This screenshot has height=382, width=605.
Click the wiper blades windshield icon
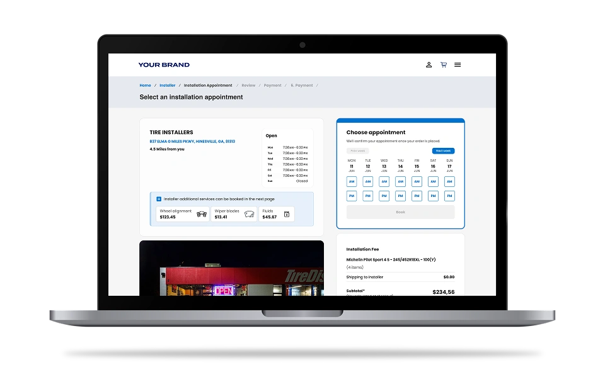[250, 215]
